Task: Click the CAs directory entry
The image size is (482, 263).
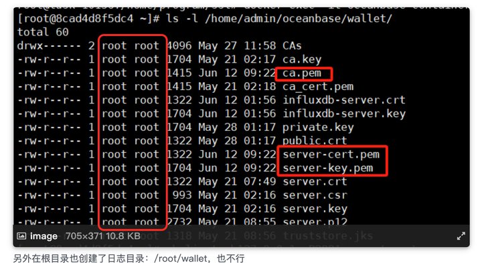Action: coord(292,46)
